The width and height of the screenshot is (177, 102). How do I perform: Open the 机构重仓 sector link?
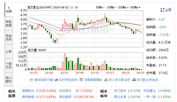(x=150, y=91)
